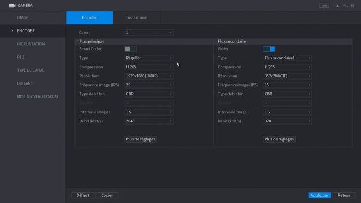Click the Défaut button
361x203 pixels.
(83, 196)
